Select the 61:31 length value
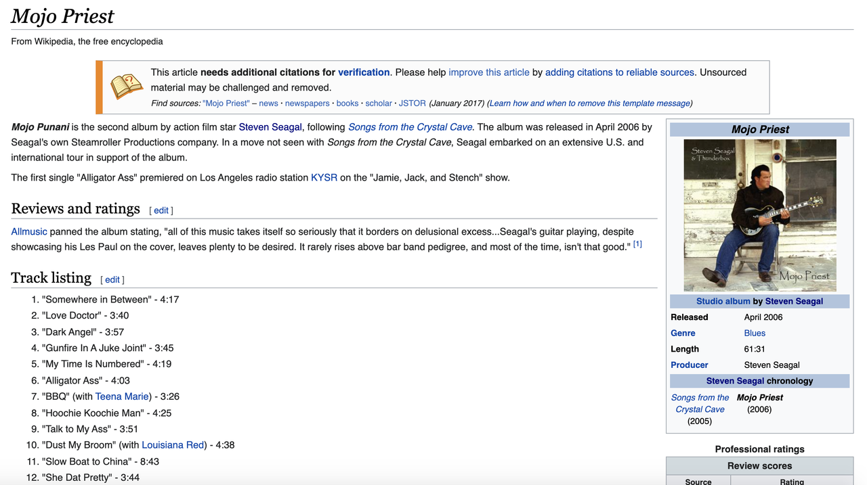The width and height of the screenshot is (867, 485). (755, 349)
